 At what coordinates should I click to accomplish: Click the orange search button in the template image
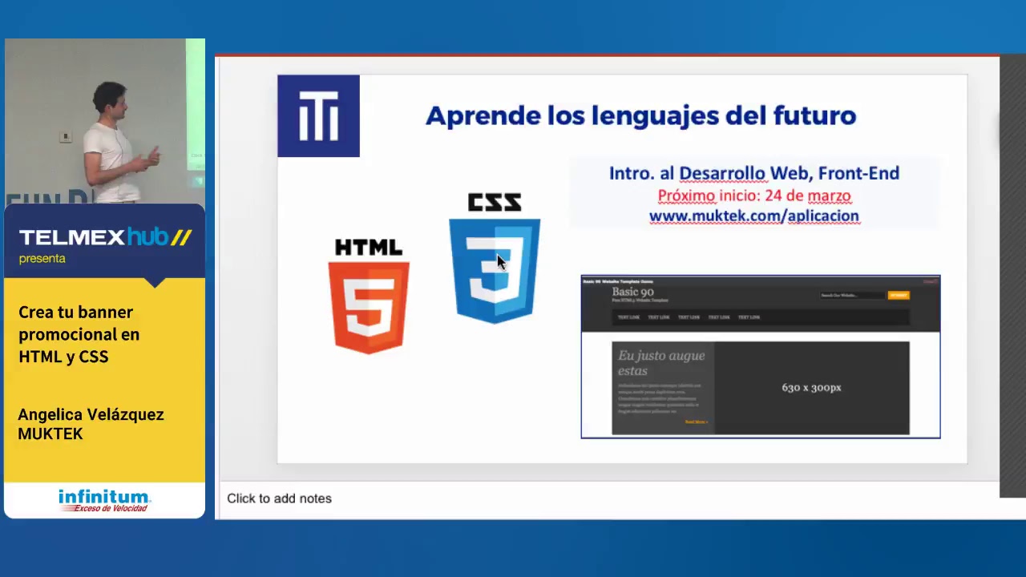click(x=899, y=295)
